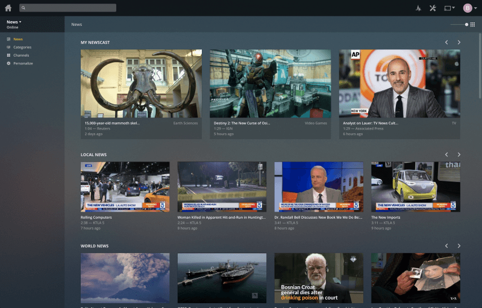This screenshot has width=482, height=308.
Task: Expand the News library dropdown
Action: tap(14, 22)
